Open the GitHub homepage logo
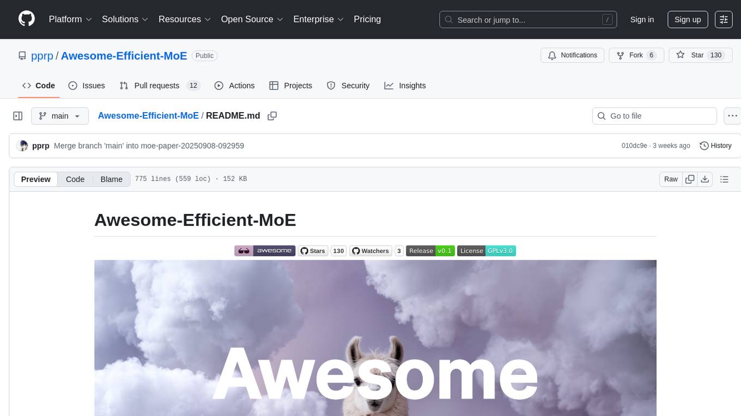 pos(27,19)
